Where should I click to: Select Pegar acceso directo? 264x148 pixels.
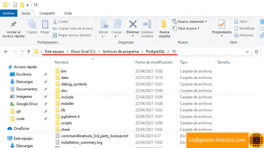pos(72,35)
